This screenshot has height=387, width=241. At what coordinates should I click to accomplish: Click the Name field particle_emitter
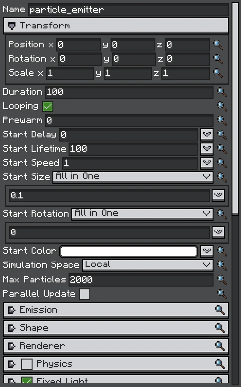pos(128,10)
